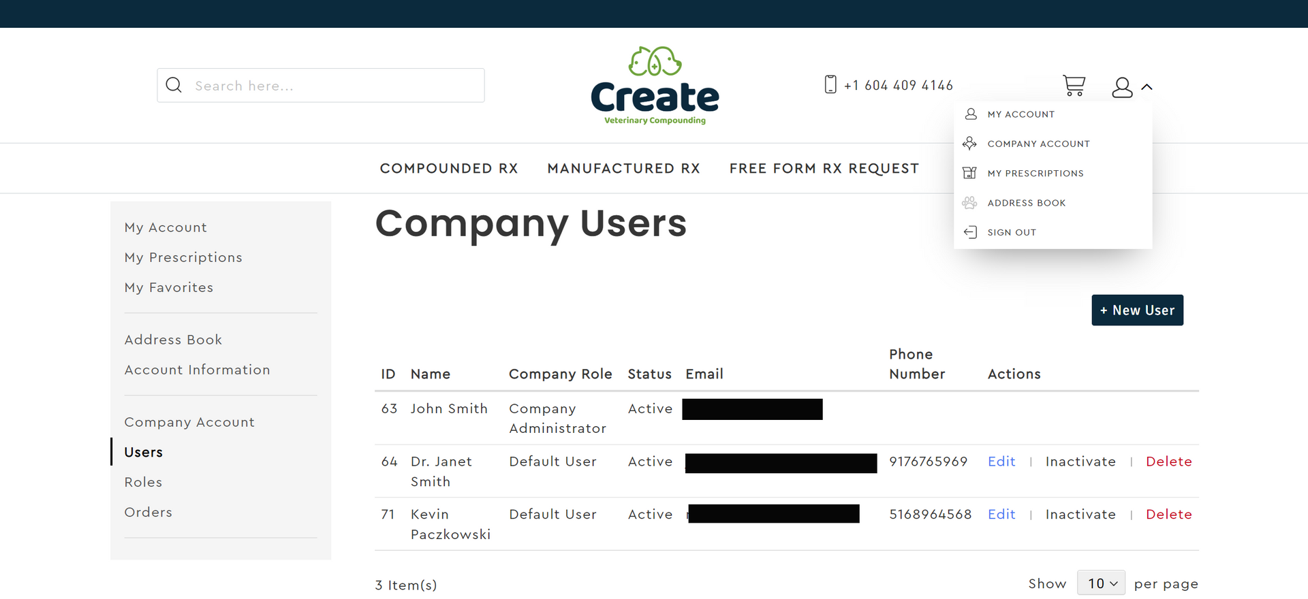Go to Manufactured RX section

point(623,168)
